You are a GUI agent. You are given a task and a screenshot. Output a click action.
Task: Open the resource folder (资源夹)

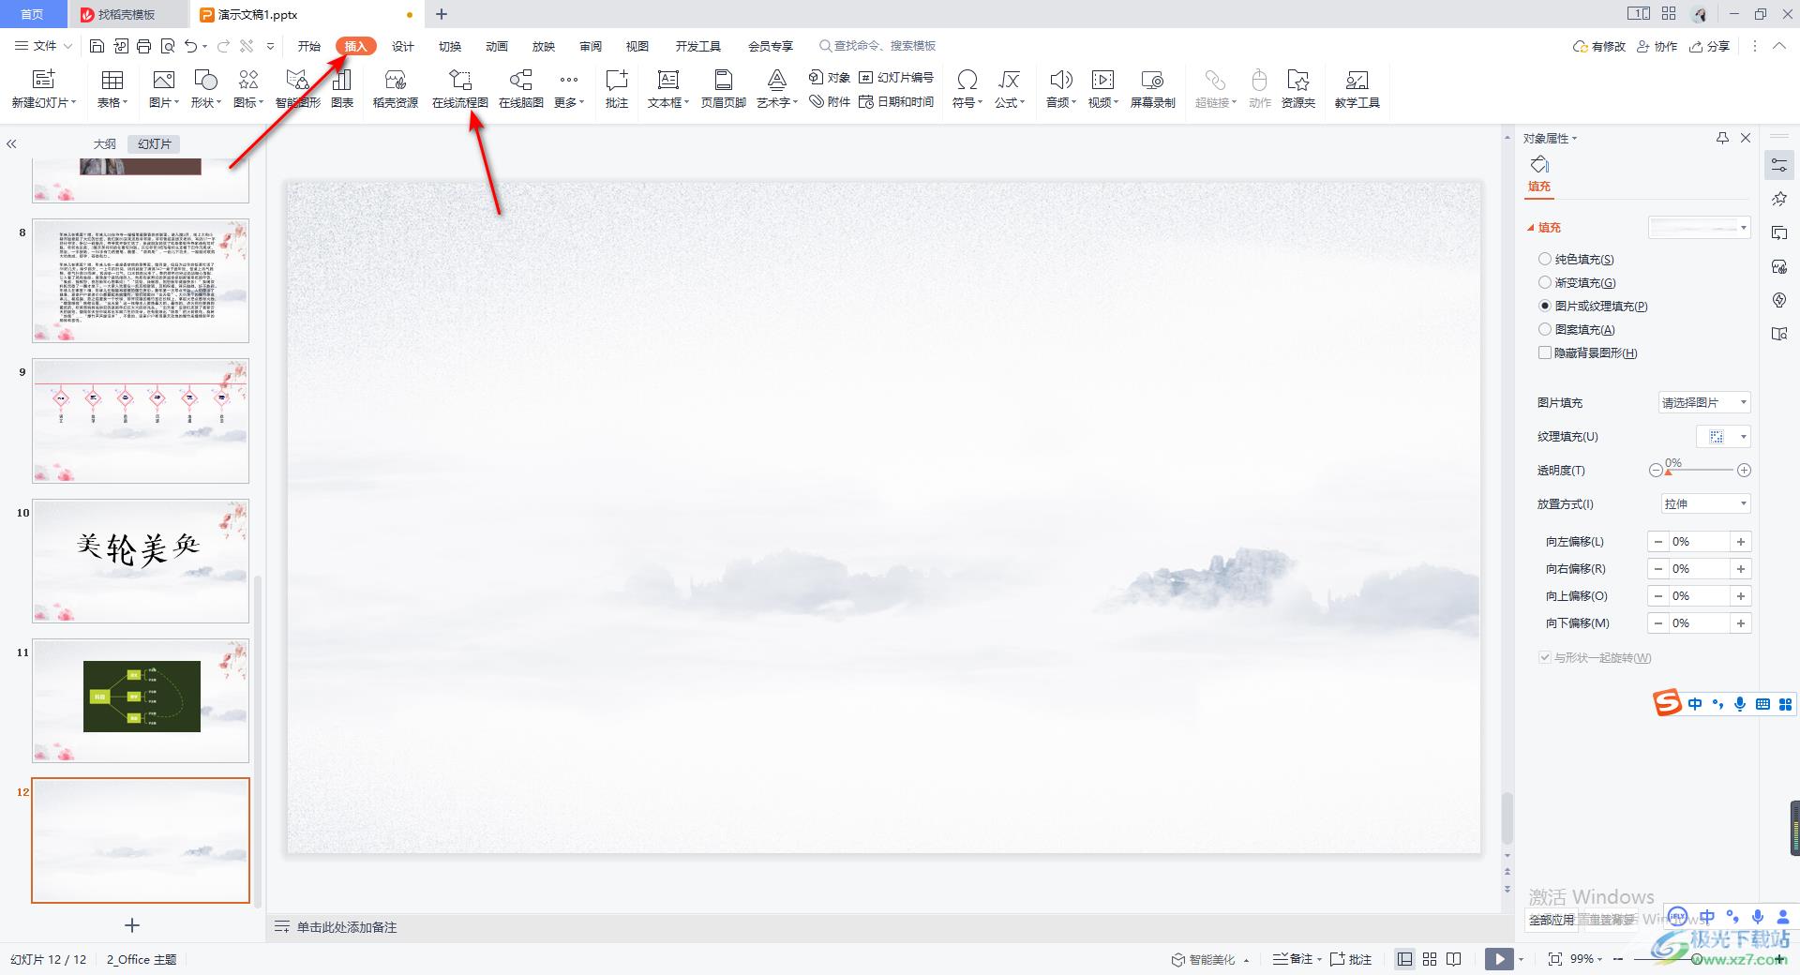(x=1298, y=89)
